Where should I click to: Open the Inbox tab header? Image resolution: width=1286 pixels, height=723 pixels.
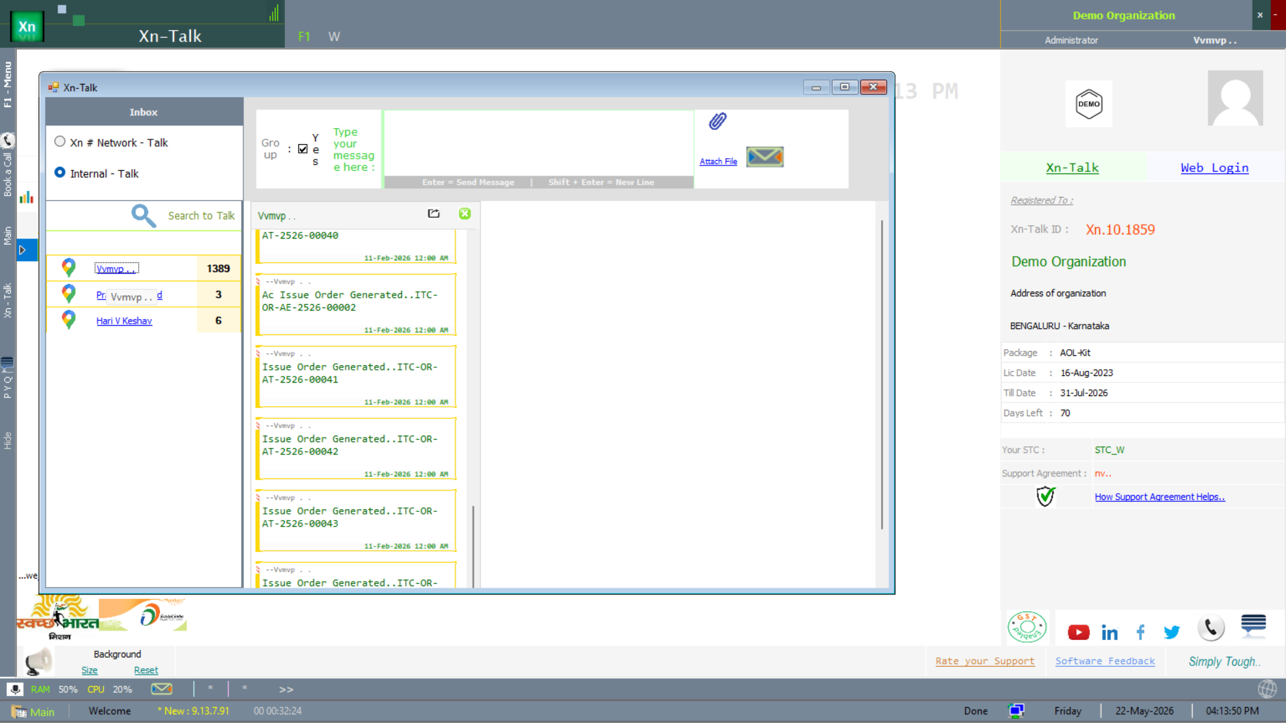click(x=143, y=112)
